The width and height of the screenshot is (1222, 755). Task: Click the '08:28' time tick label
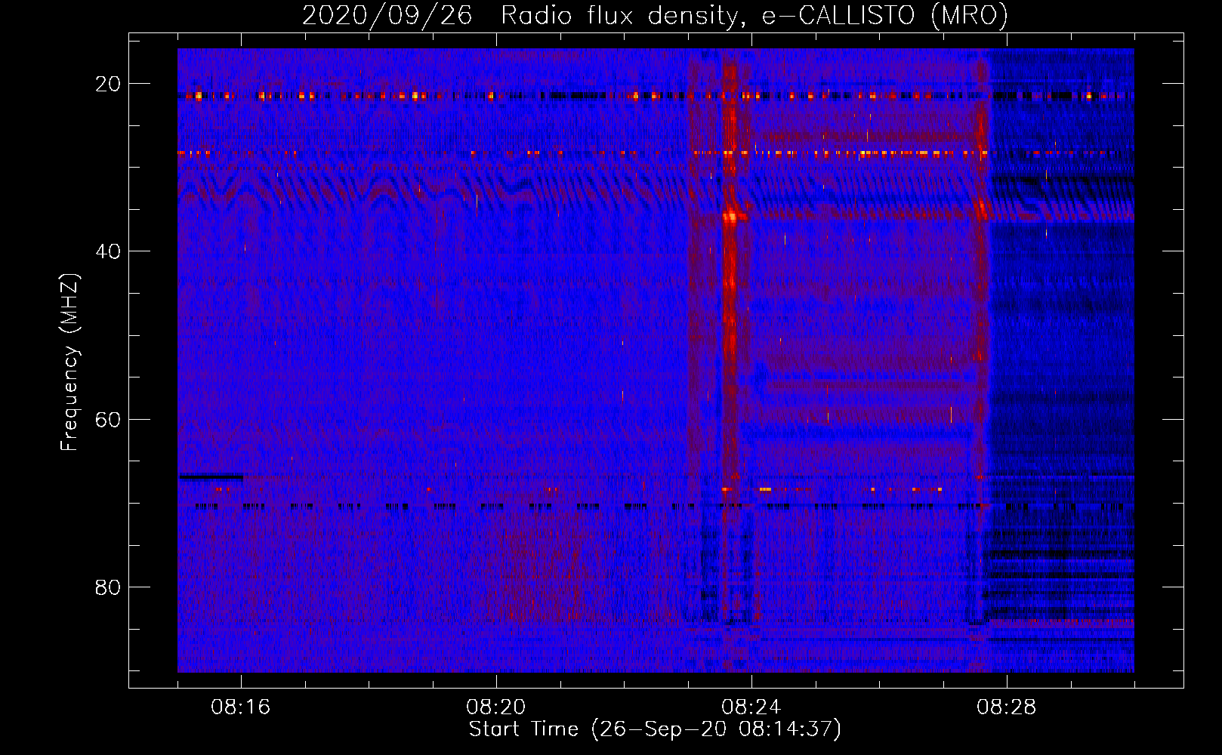(x=1007, y=707)
